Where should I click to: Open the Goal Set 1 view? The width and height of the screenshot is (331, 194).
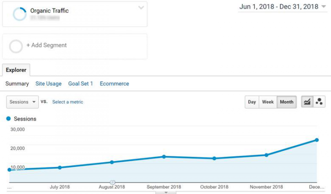pyautogui.click(x=80, y=84)
